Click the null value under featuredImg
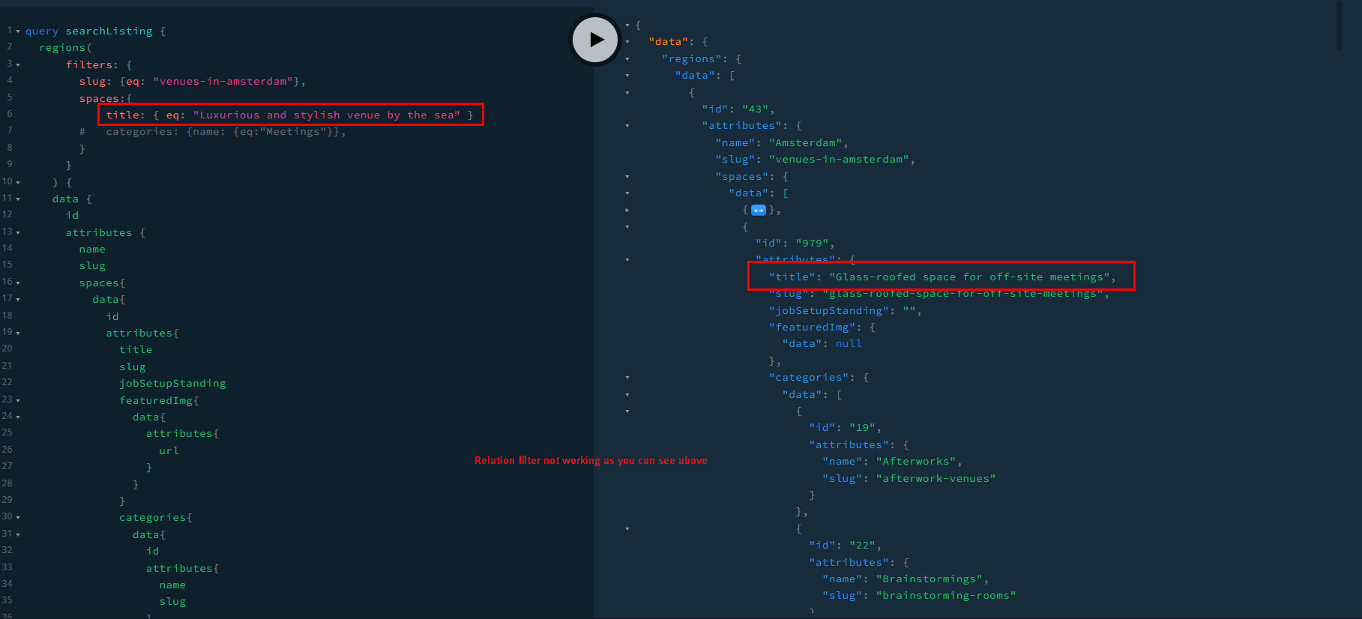 pos(849,344)
